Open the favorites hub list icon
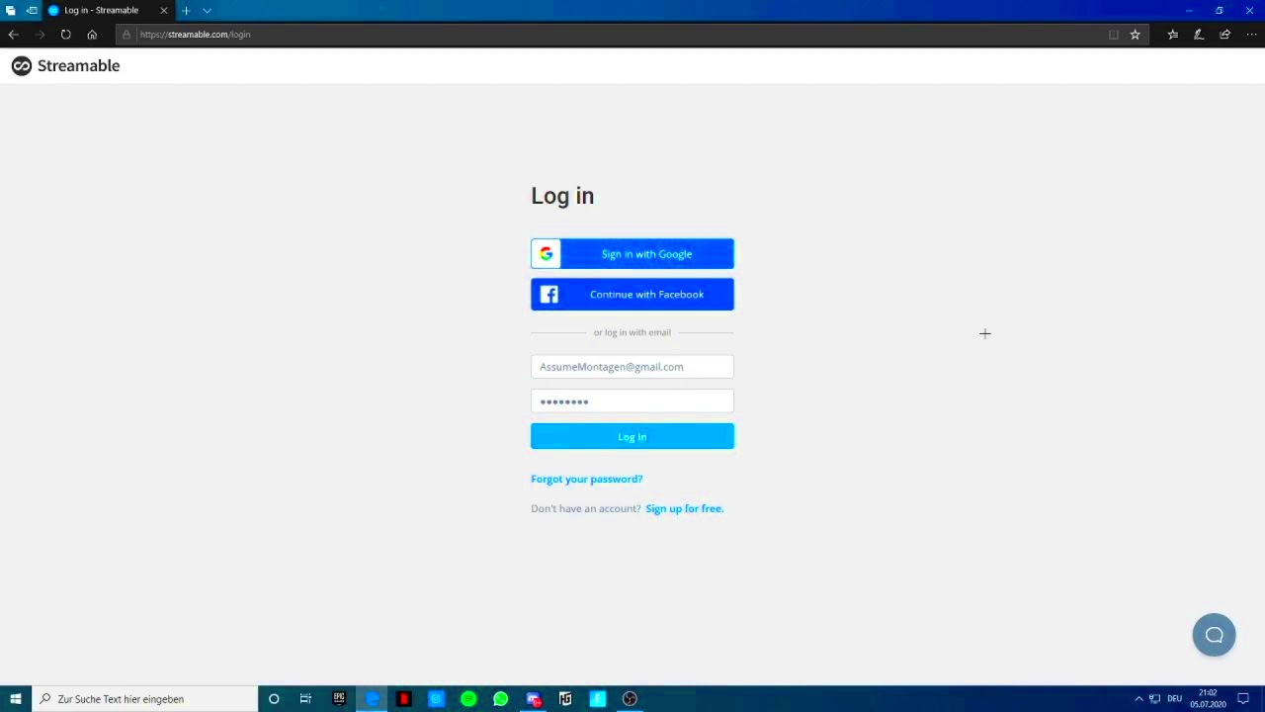Viewport: 1265px width, 712px height. point(1173,35)
